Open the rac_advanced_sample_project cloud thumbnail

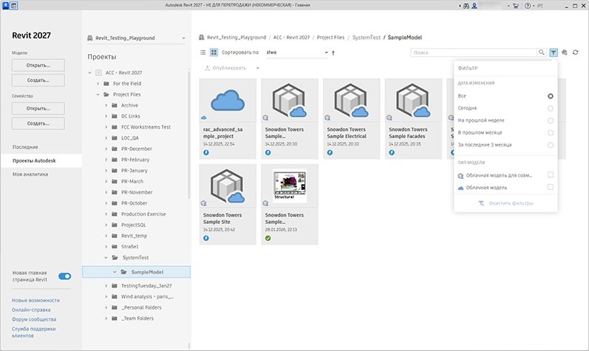coord(228,100)
